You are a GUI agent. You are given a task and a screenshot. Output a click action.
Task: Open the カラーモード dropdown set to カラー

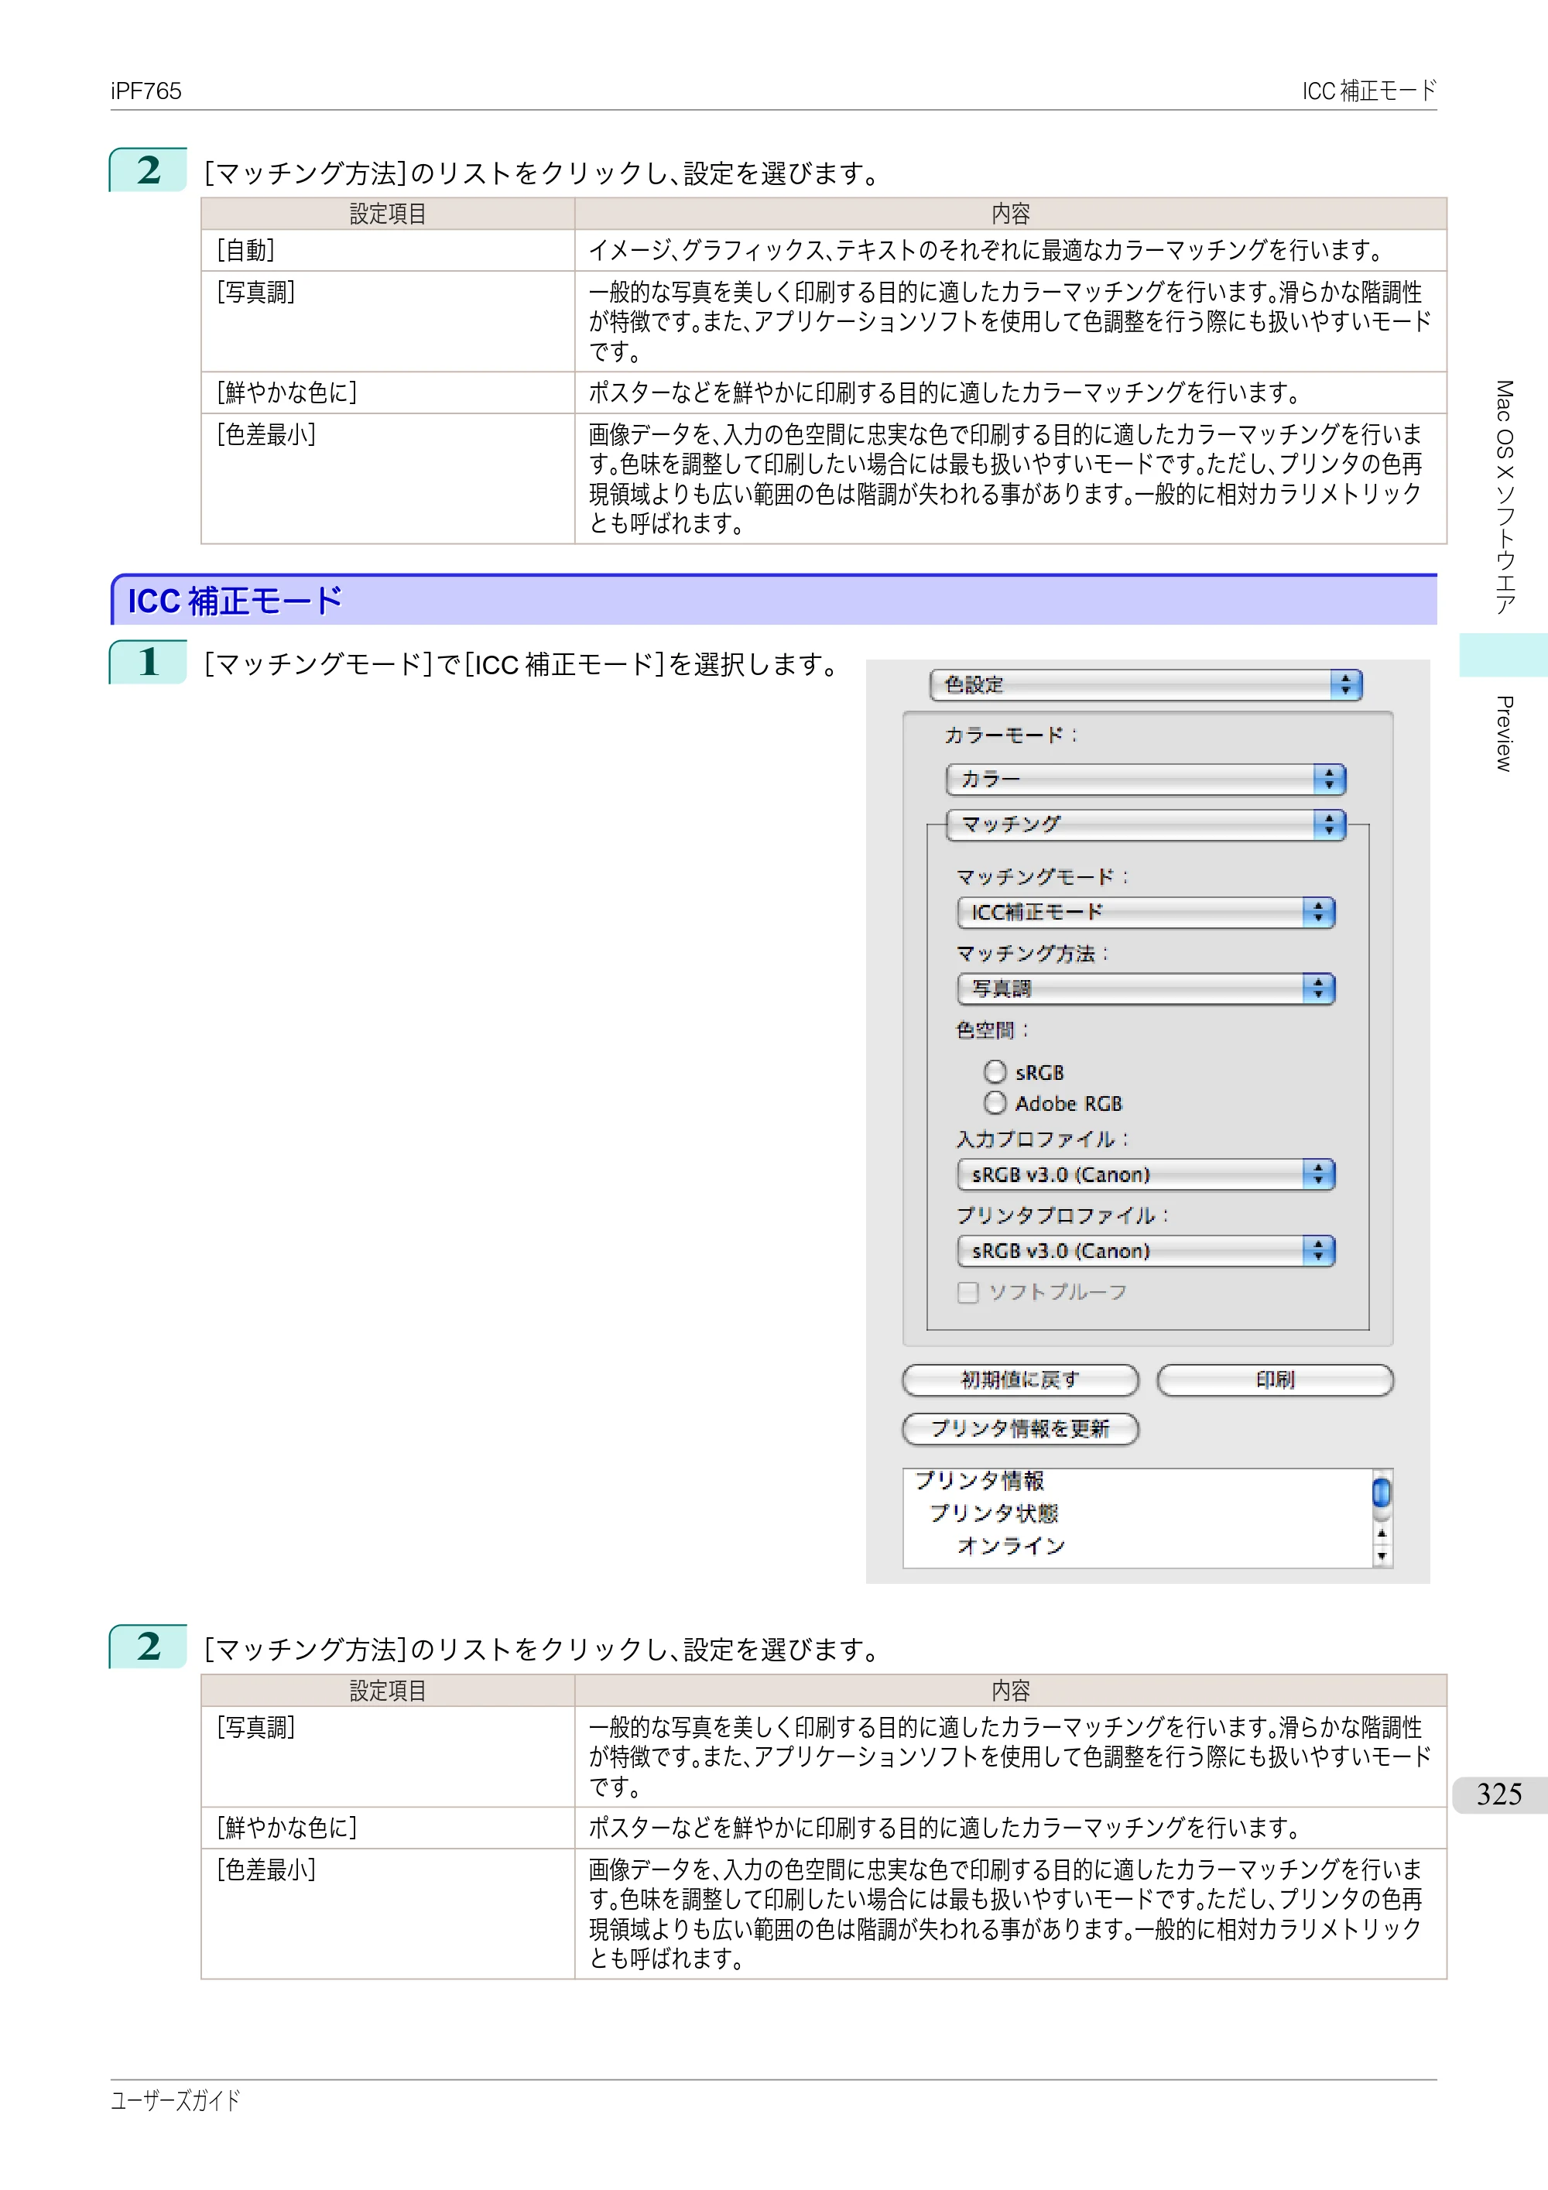click(x=1146, y=780)
